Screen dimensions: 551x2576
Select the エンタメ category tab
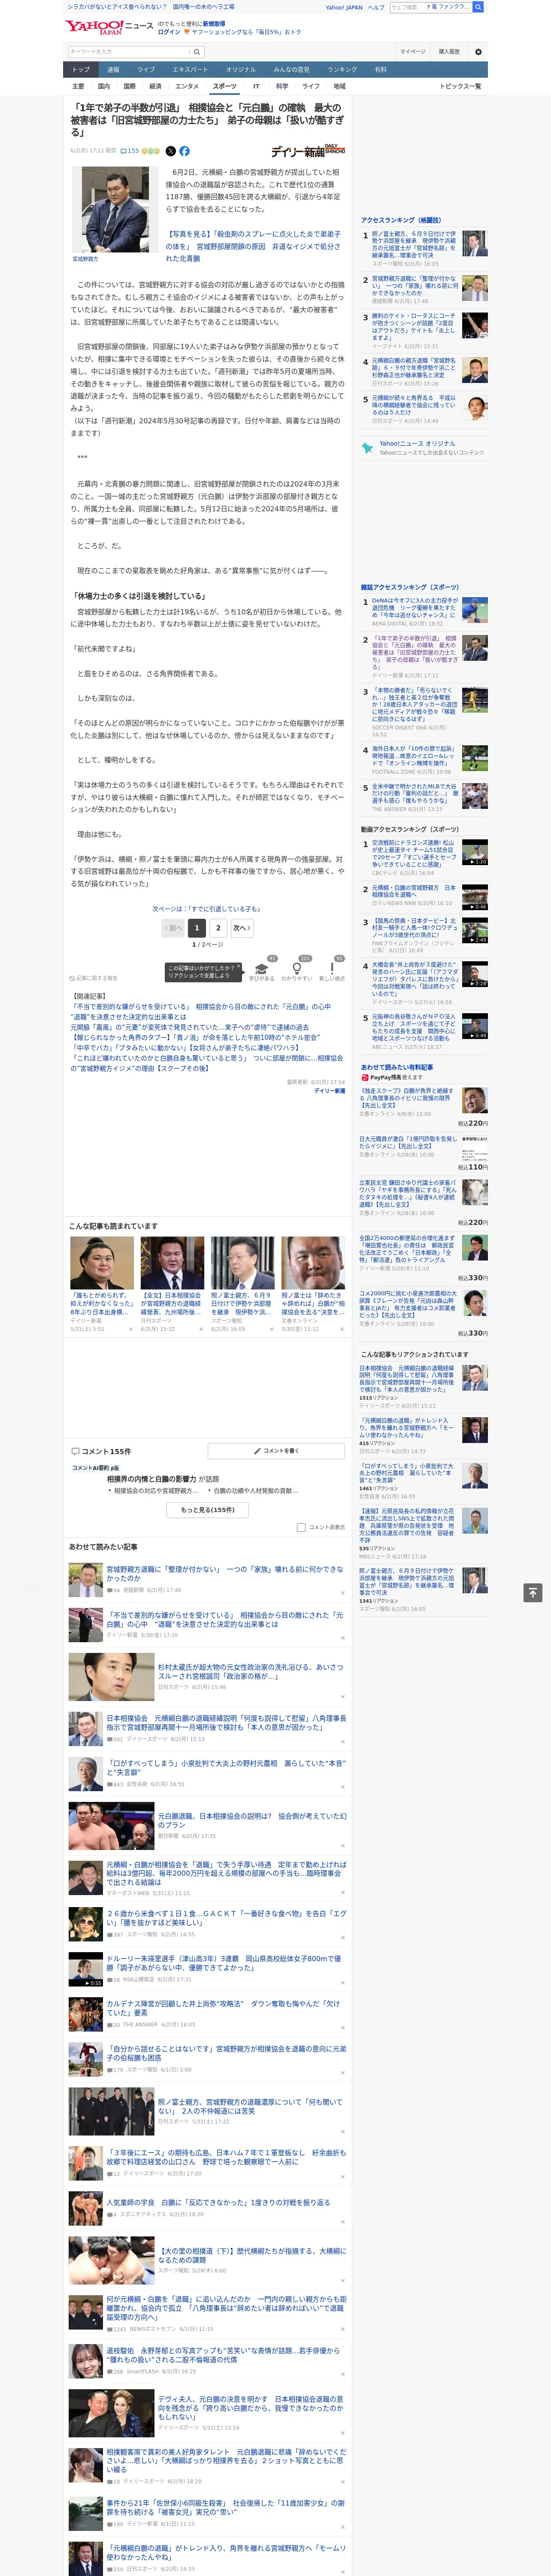[187, 86]
